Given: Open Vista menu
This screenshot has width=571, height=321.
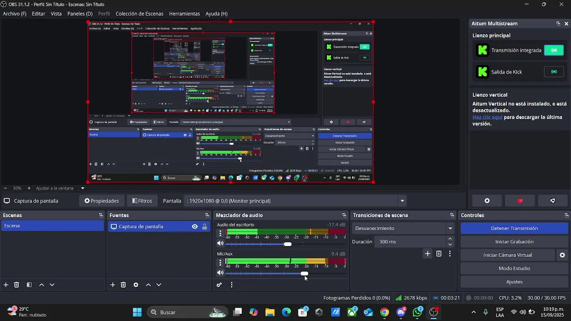Looking at the screenshot, I should pyautogui.click(x=56, y=14).
